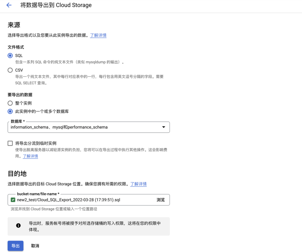The image size is (302, 252).
Task: Click the 要导出的数据 label
Action: point(20,95)
